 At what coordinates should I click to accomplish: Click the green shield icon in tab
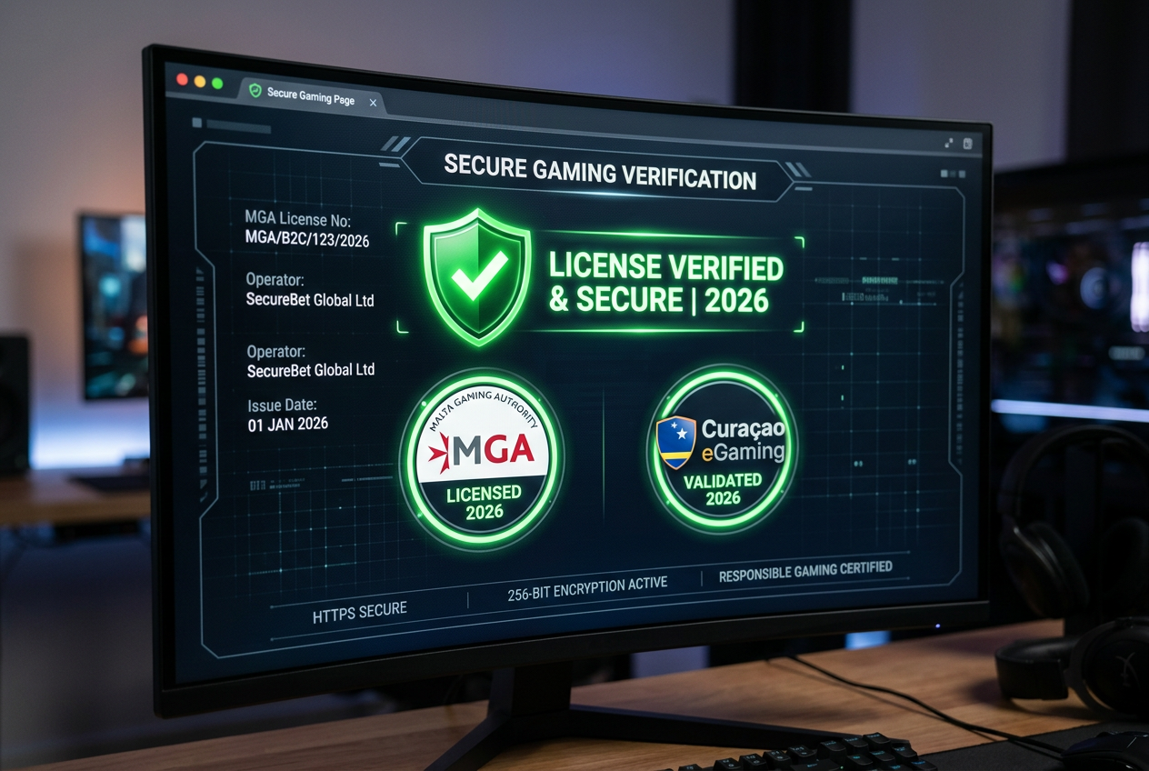click(255, 91)
